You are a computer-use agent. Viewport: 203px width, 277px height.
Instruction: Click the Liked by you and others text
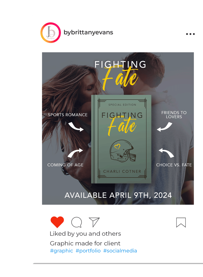coord(85,234)
